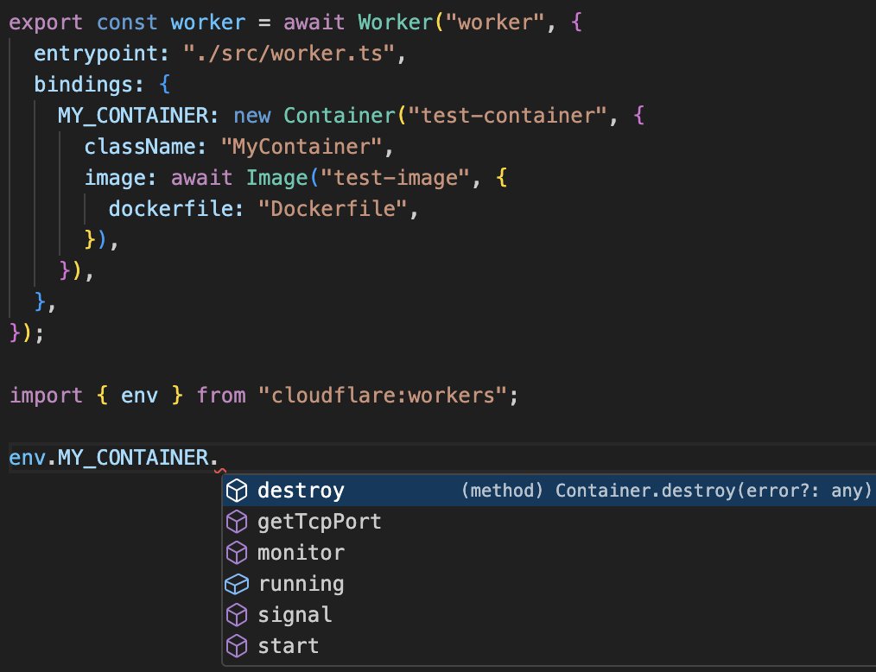
Task: Pick the monitor suggestion
Action: click(x=549, y=553)
